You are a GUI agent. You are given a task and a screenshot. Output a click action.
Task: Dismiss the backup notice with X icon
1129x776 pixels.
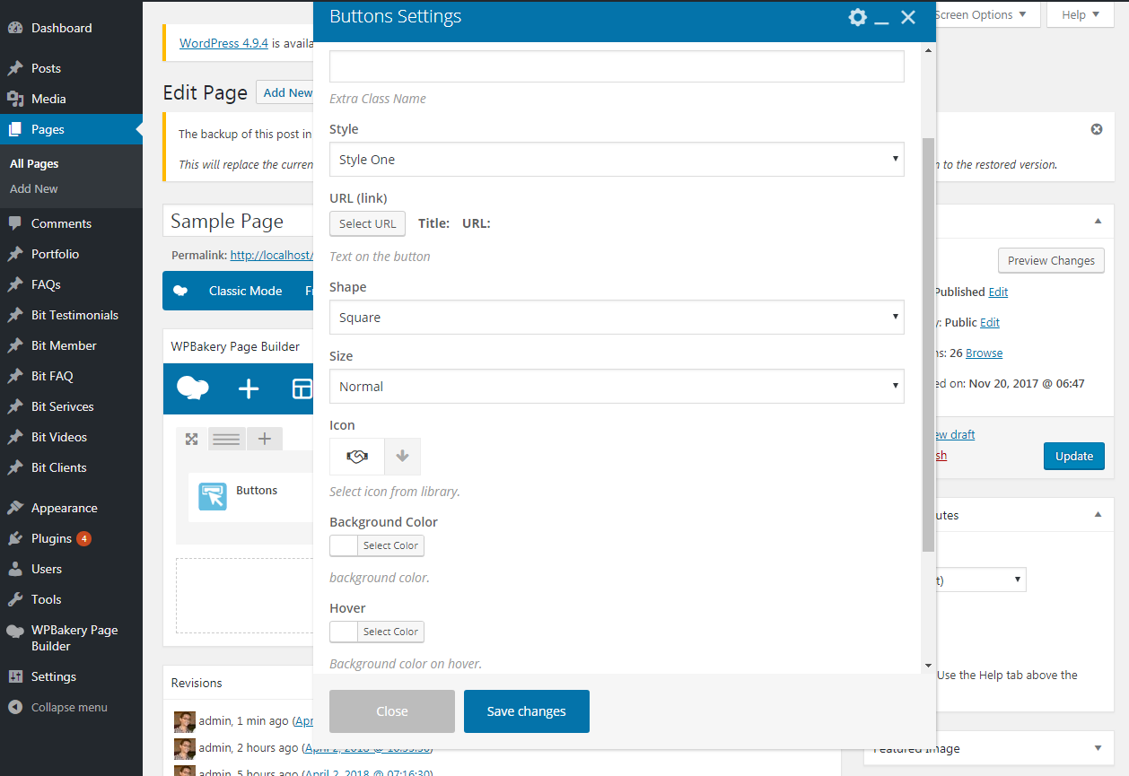point(1096,129)
